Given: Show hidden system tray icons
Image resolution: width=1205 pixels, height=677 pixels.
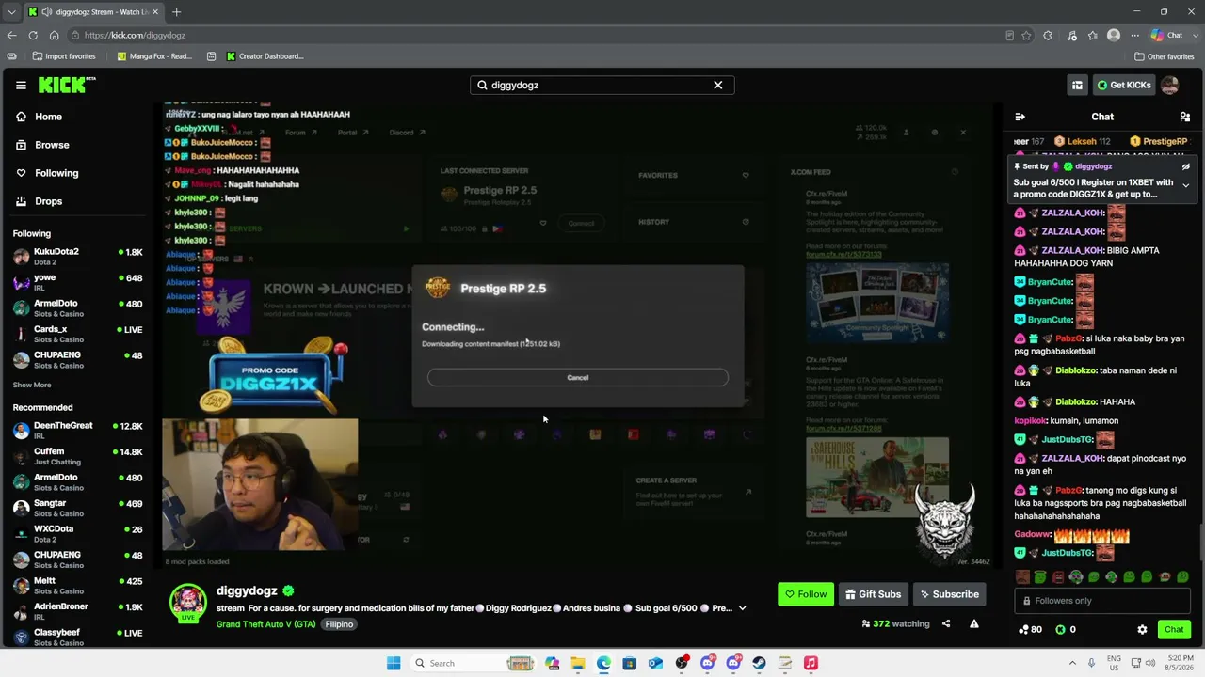Looking at the screenshot, I should tap(1072, 663).
